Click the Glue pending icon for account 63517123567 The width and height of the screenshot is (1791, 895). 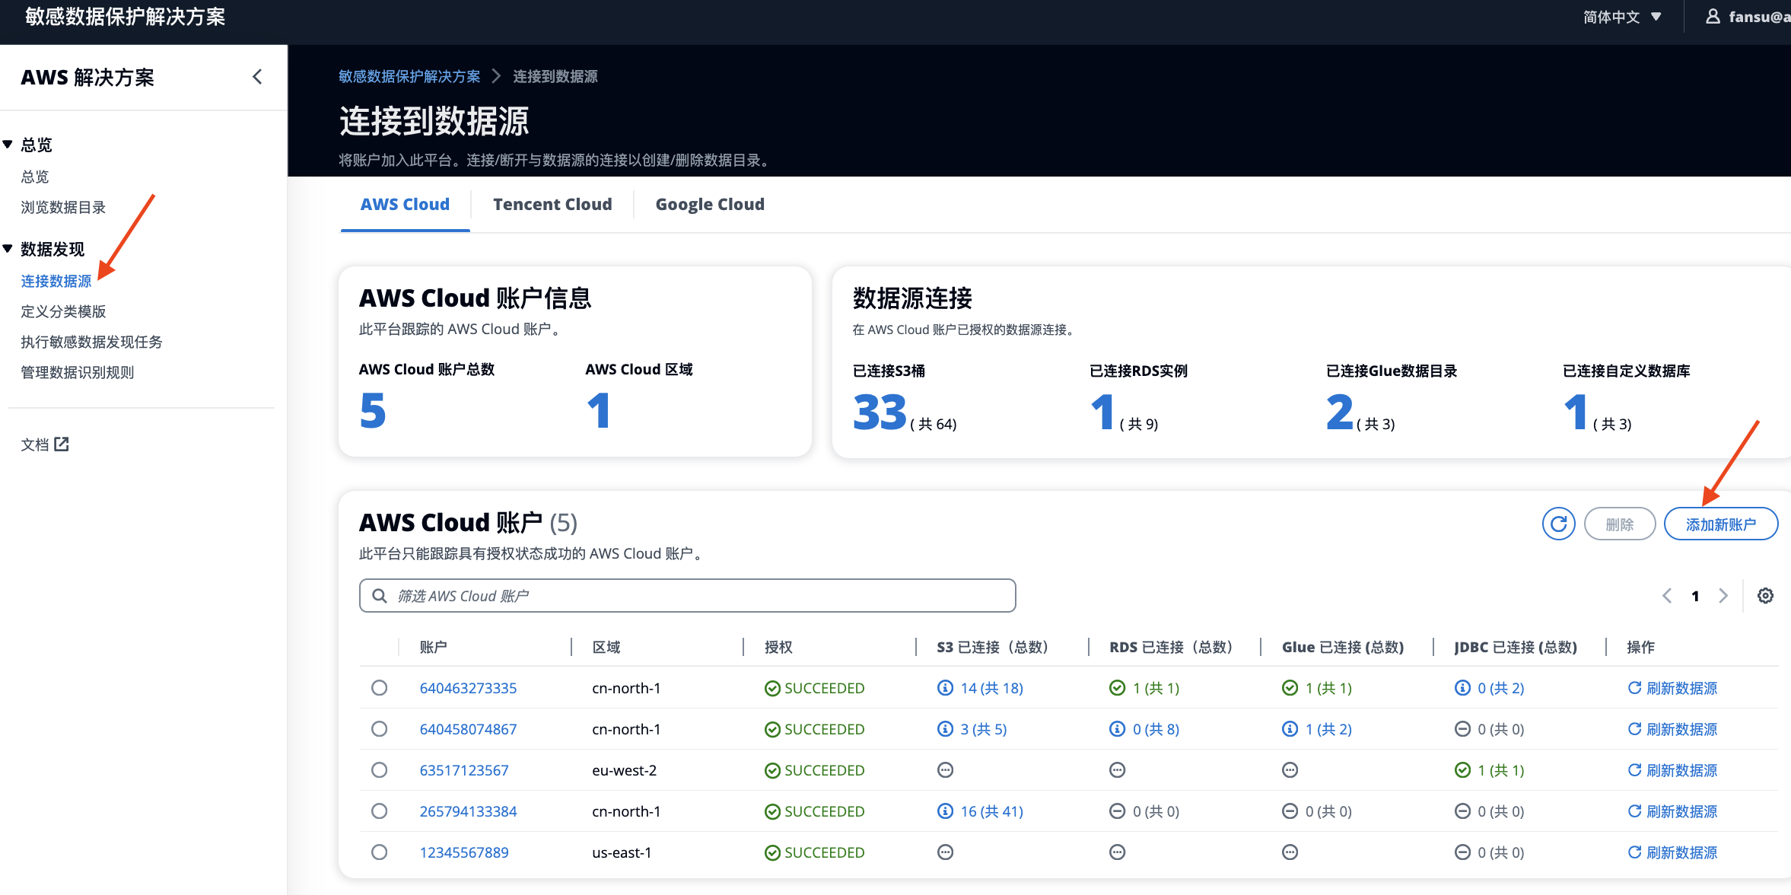(1290, 770)
